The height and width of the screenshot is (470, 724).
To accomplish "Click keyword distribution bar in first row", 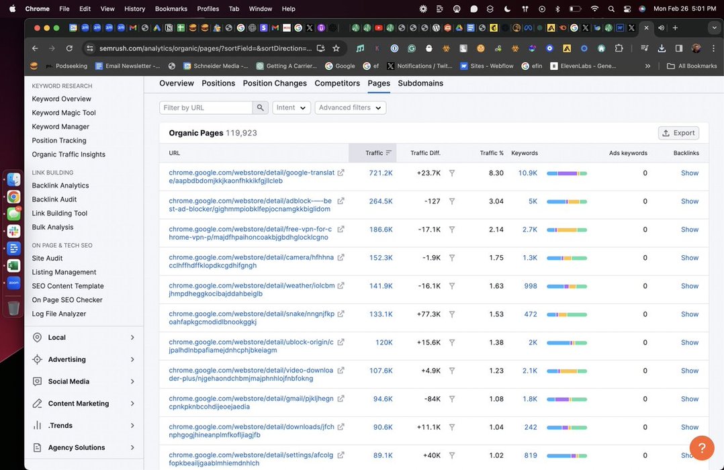I will 567,173.
